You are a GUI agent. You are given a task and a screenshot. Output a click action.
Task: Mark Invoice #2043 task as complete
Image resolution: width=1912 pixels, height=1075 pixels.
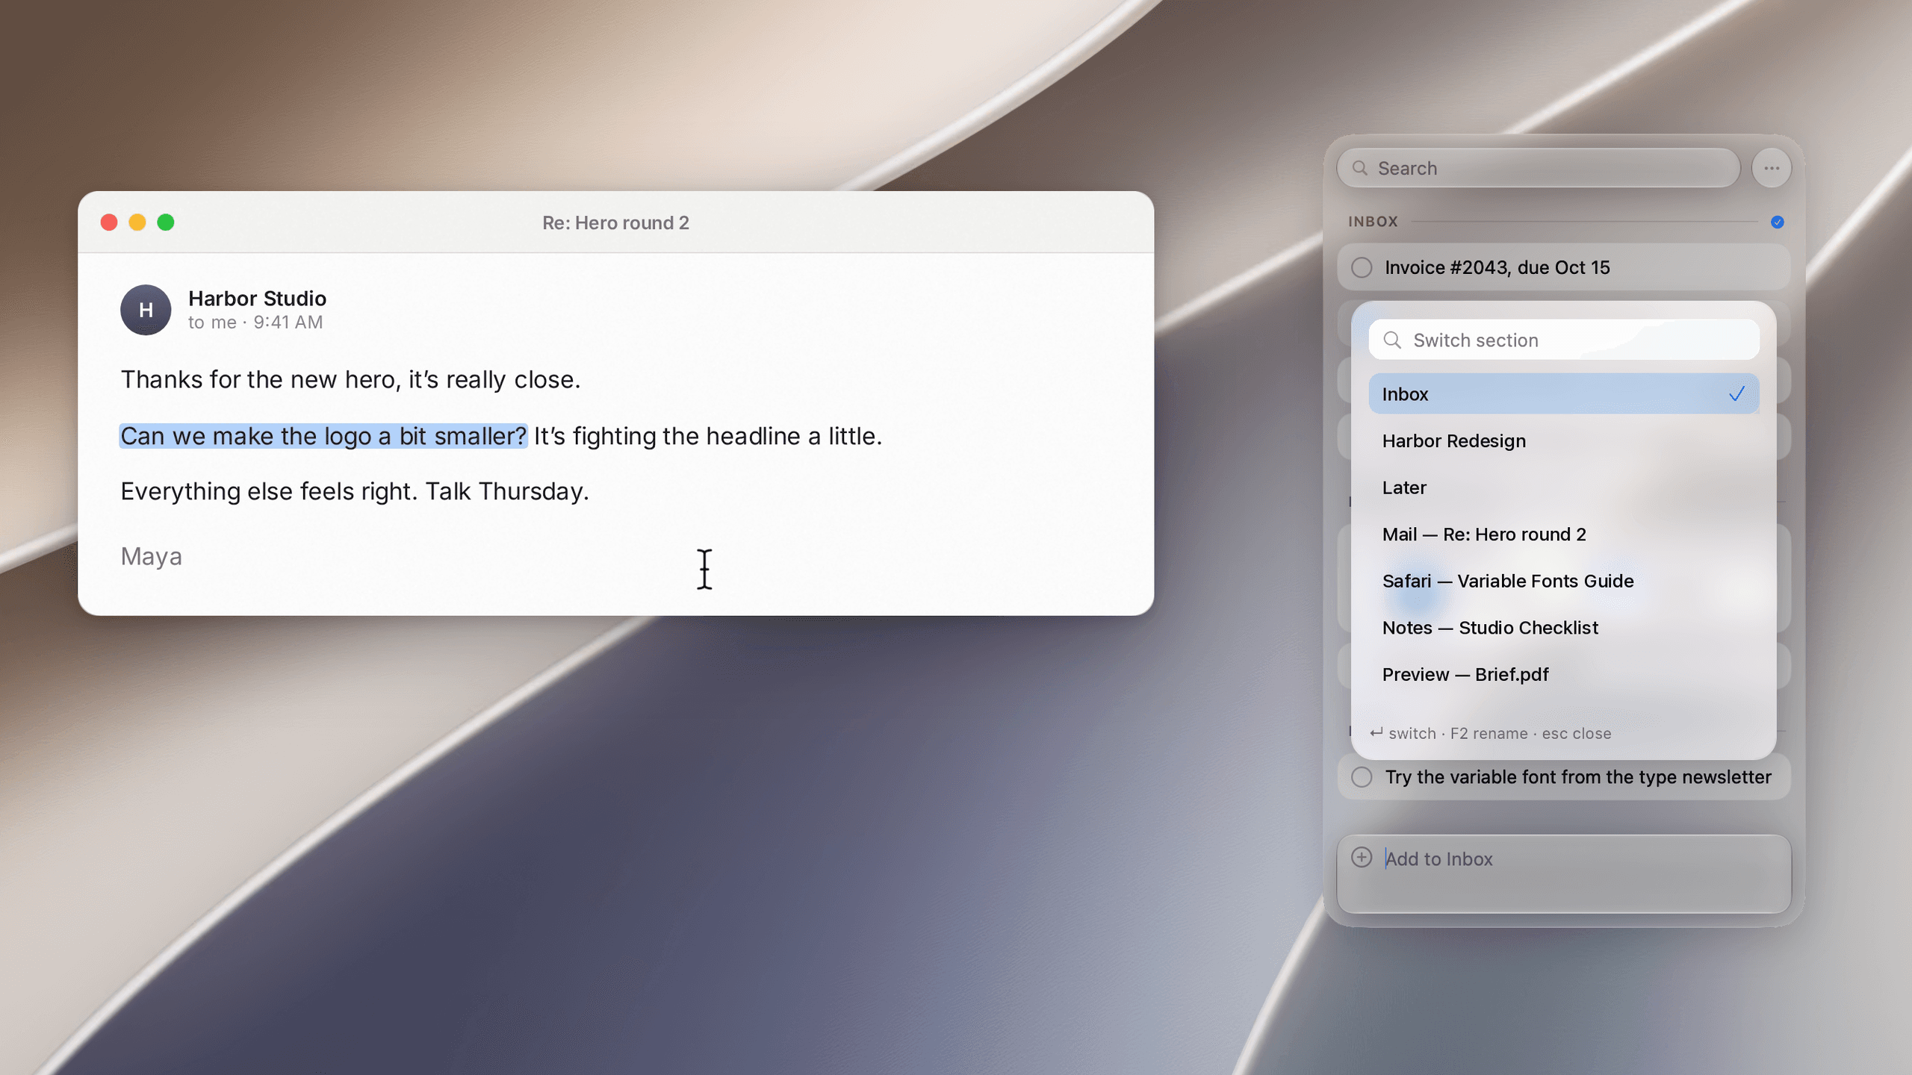click(x=1362, y=267)
